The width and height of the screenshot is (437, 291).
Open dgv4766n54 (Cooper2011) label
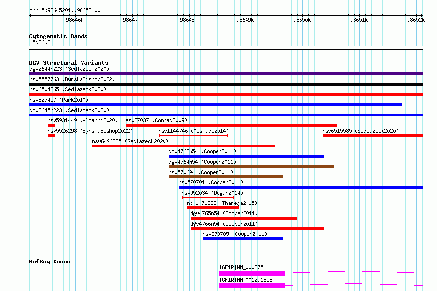click(x=224, y=224)
